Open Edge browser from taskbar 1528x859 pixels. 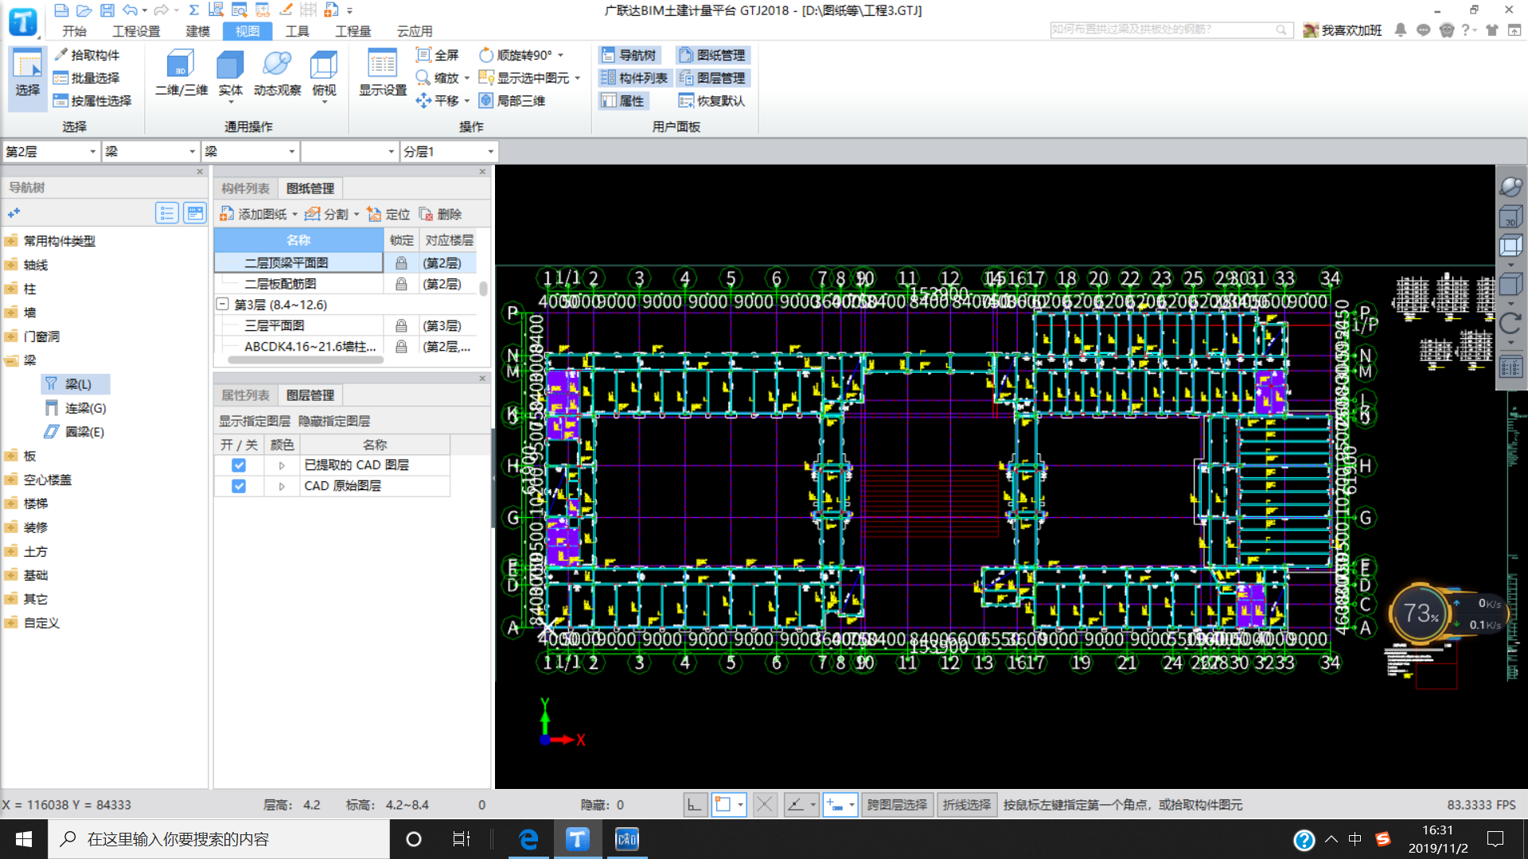(528, 839)
